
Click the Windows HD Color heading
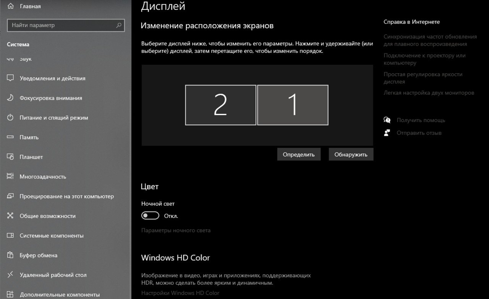point(175,257)
